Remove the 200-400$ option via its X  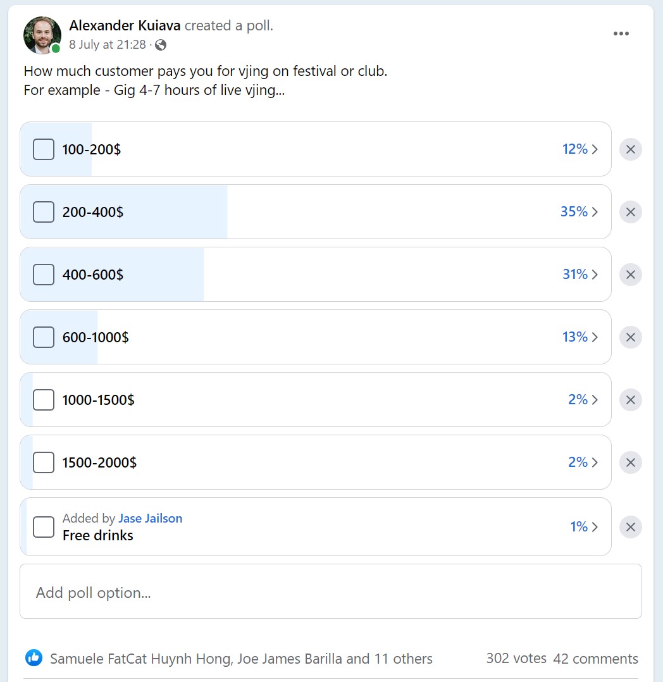coord(630,213)
